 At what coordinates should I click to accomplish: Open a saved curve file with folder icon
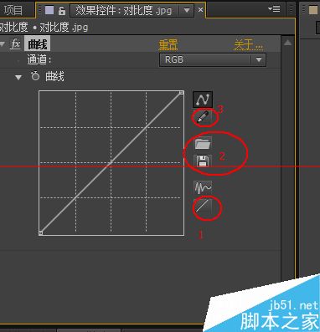point(203,143)
